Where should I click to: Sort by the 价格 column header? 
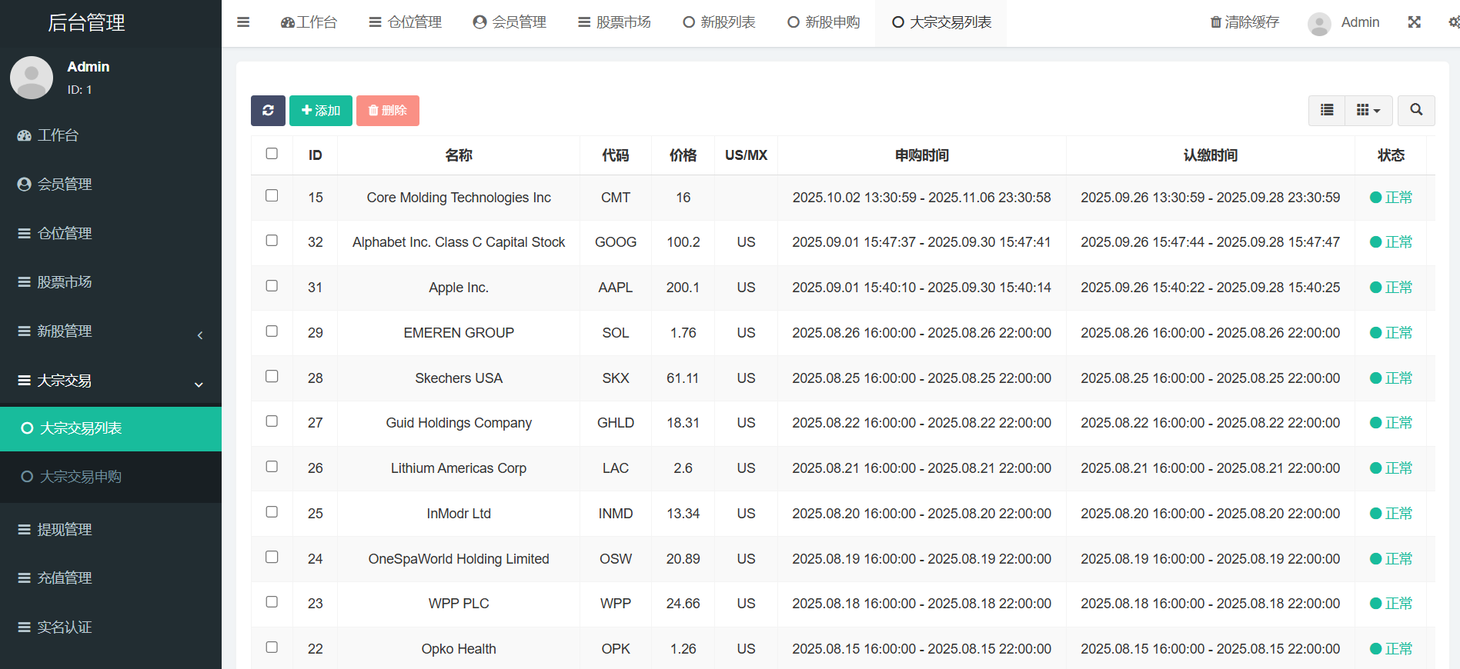point(683,155)
